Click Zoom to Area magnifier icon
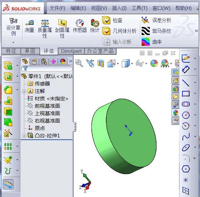The height and width of the screenshot is (197, 200). click(x=79, y=63)
